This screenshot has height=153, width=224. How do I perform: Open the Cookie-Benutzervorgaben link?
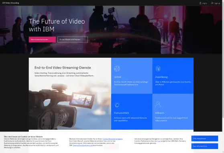112,139
